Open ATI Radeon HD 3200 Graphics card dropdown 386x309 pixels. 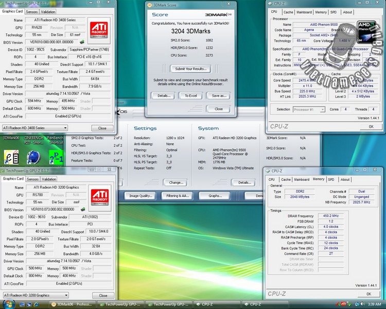coord(36,295)
